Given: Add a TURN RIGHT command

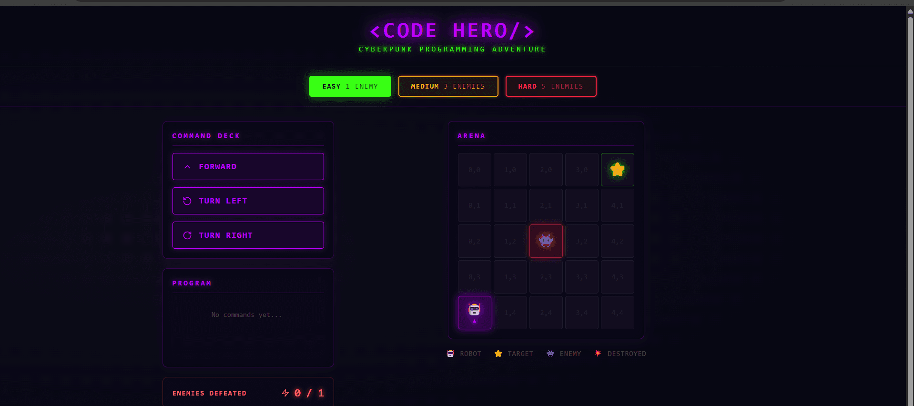Looking at the screenshot, I should pos(248,235).
